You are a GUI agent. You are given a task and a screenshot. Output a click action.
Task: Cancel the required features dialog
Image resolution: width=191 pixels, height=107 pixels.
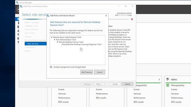(99, 72)
